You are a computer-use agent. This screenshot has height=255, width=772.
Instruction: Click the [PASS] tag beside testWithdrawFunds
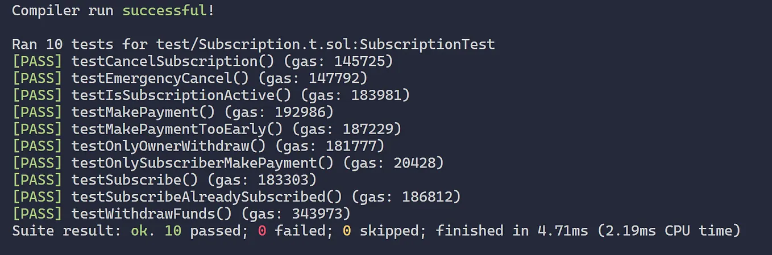coord(37,215)
